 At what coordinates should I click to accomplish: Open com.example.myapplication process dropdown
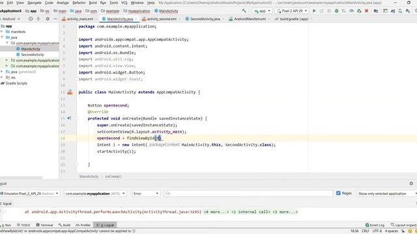point(94,194)
